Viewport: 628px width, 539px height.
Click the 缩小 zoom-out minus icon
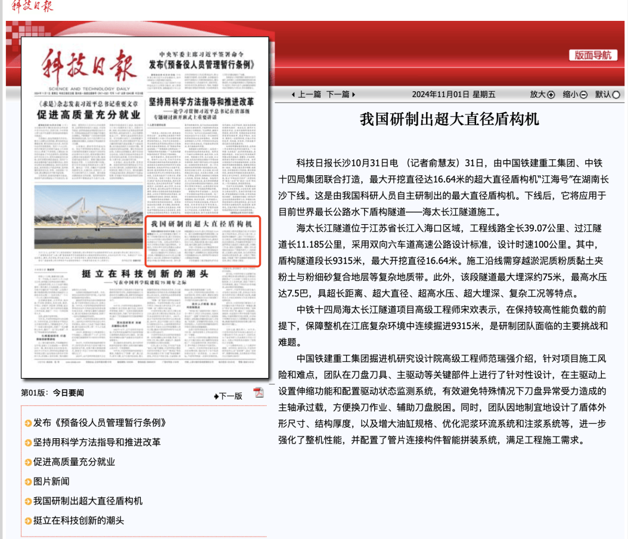[x=583, y=95]
